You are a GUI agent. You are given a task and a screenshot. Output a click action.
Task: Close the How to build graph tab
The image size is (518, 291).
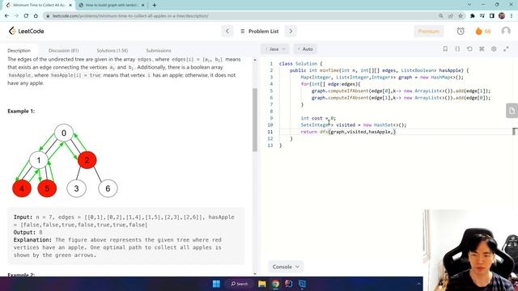(x=142, y=6)
